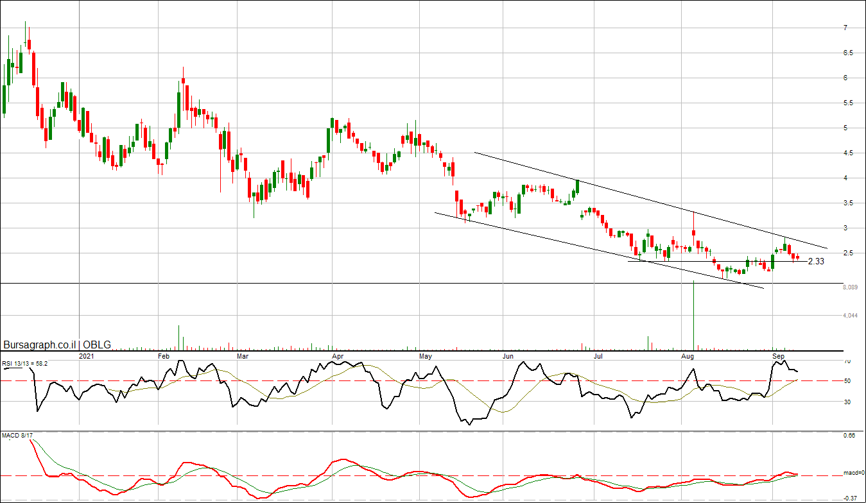
Task: Select the macd=0 zero line label
Action: 854,473
